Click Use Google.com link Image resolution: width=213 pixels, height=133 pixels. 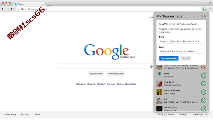(200, 114)
